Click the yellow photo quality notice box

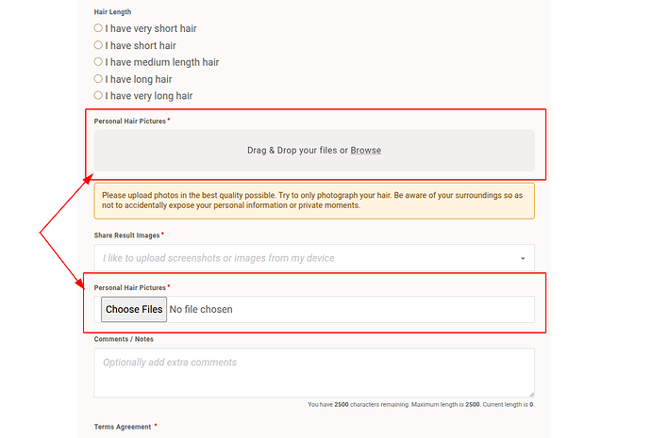[x=314, y=201]
